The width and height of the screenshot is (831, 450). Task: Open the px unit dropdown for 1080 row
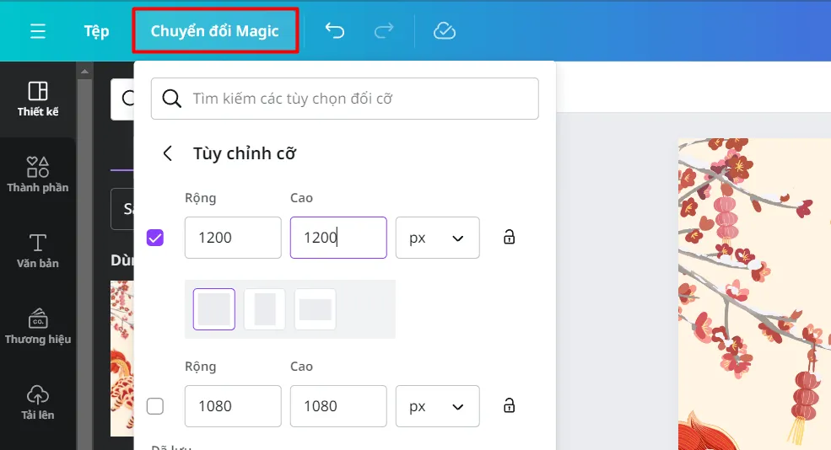[x=437, y=406]
